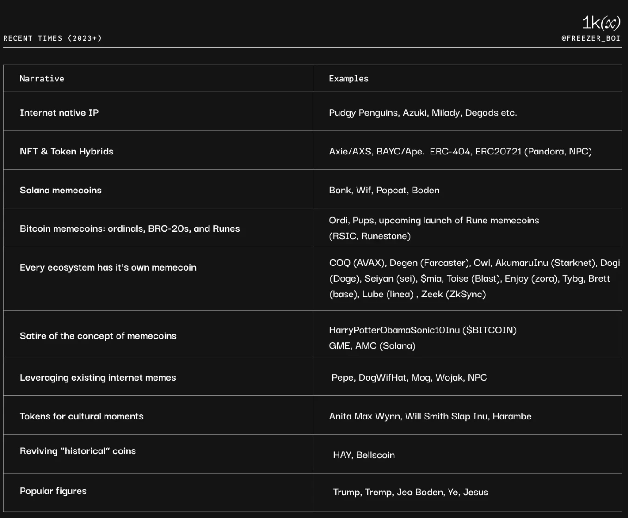This screenshot has height=518, width=628.
Task: Click the 1k(x) logo
Action: 601,23
